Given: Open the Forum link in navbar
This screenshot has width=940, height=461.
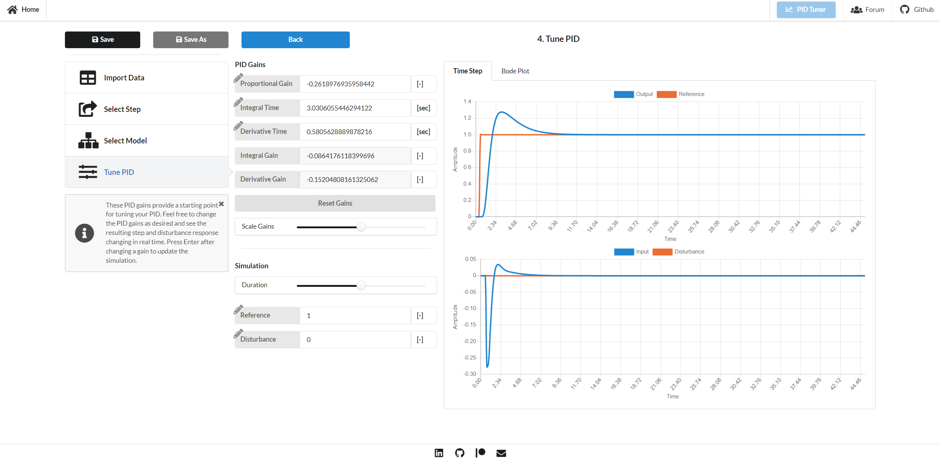Looking at the screenshot, I should pyautogui.click(x=867, y=10).
